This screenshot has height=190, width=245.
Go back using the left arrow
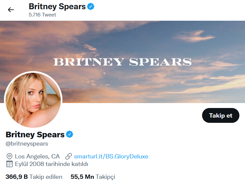tap(11, 10)
